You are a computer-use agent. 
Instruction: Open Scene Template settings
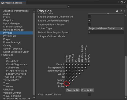click(x=13, y=49)
